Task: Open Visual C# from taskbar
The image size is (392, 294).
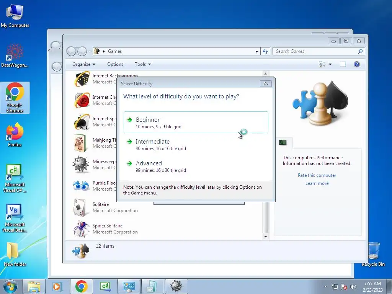Action: (105, 286)
